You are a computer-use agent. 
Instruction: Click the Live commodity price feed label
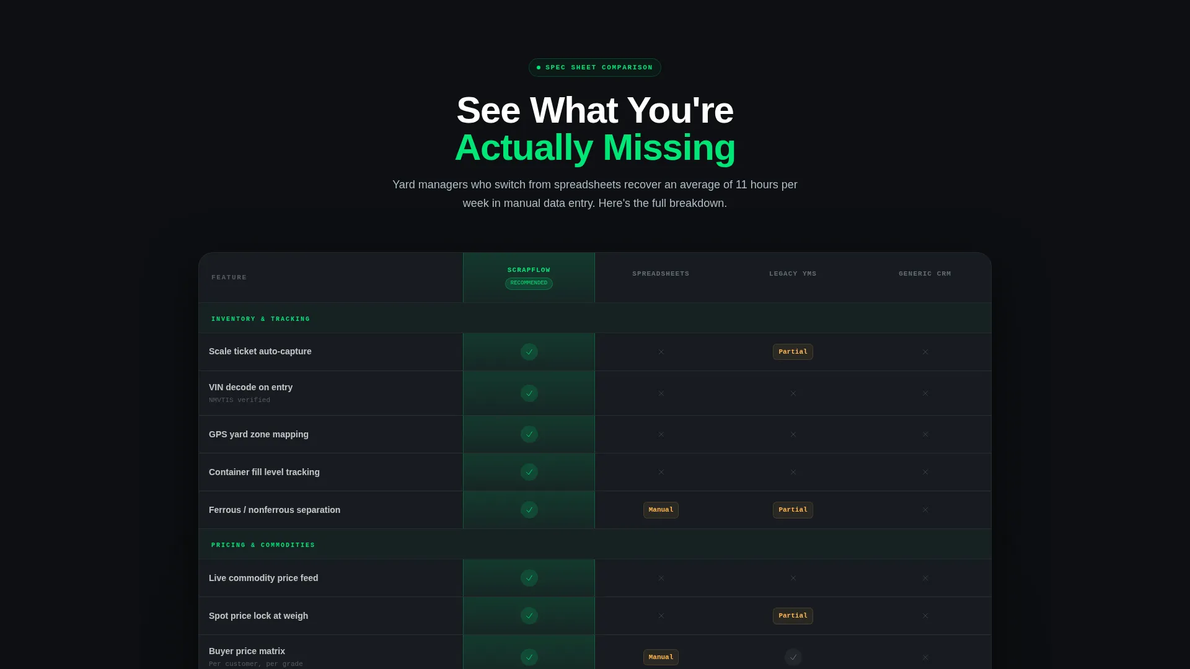(263, 578)
